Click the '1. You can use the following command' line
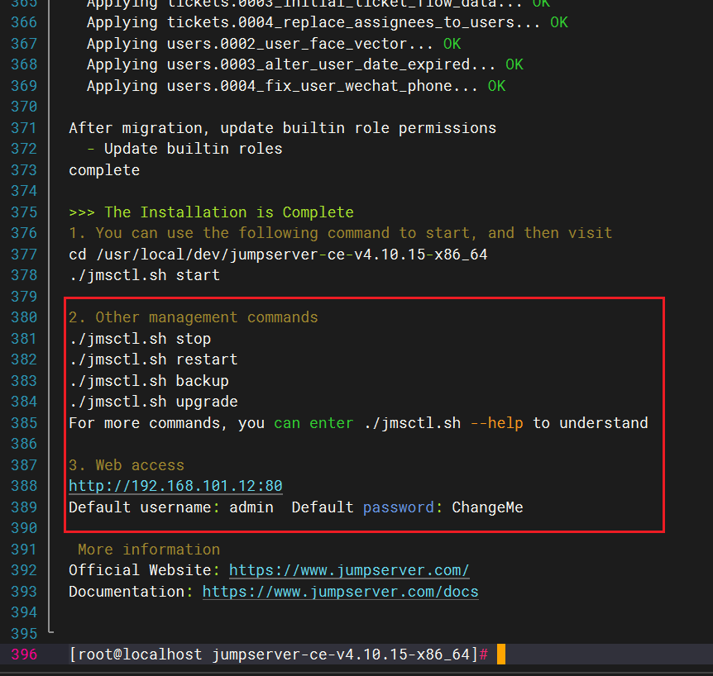 340,233
